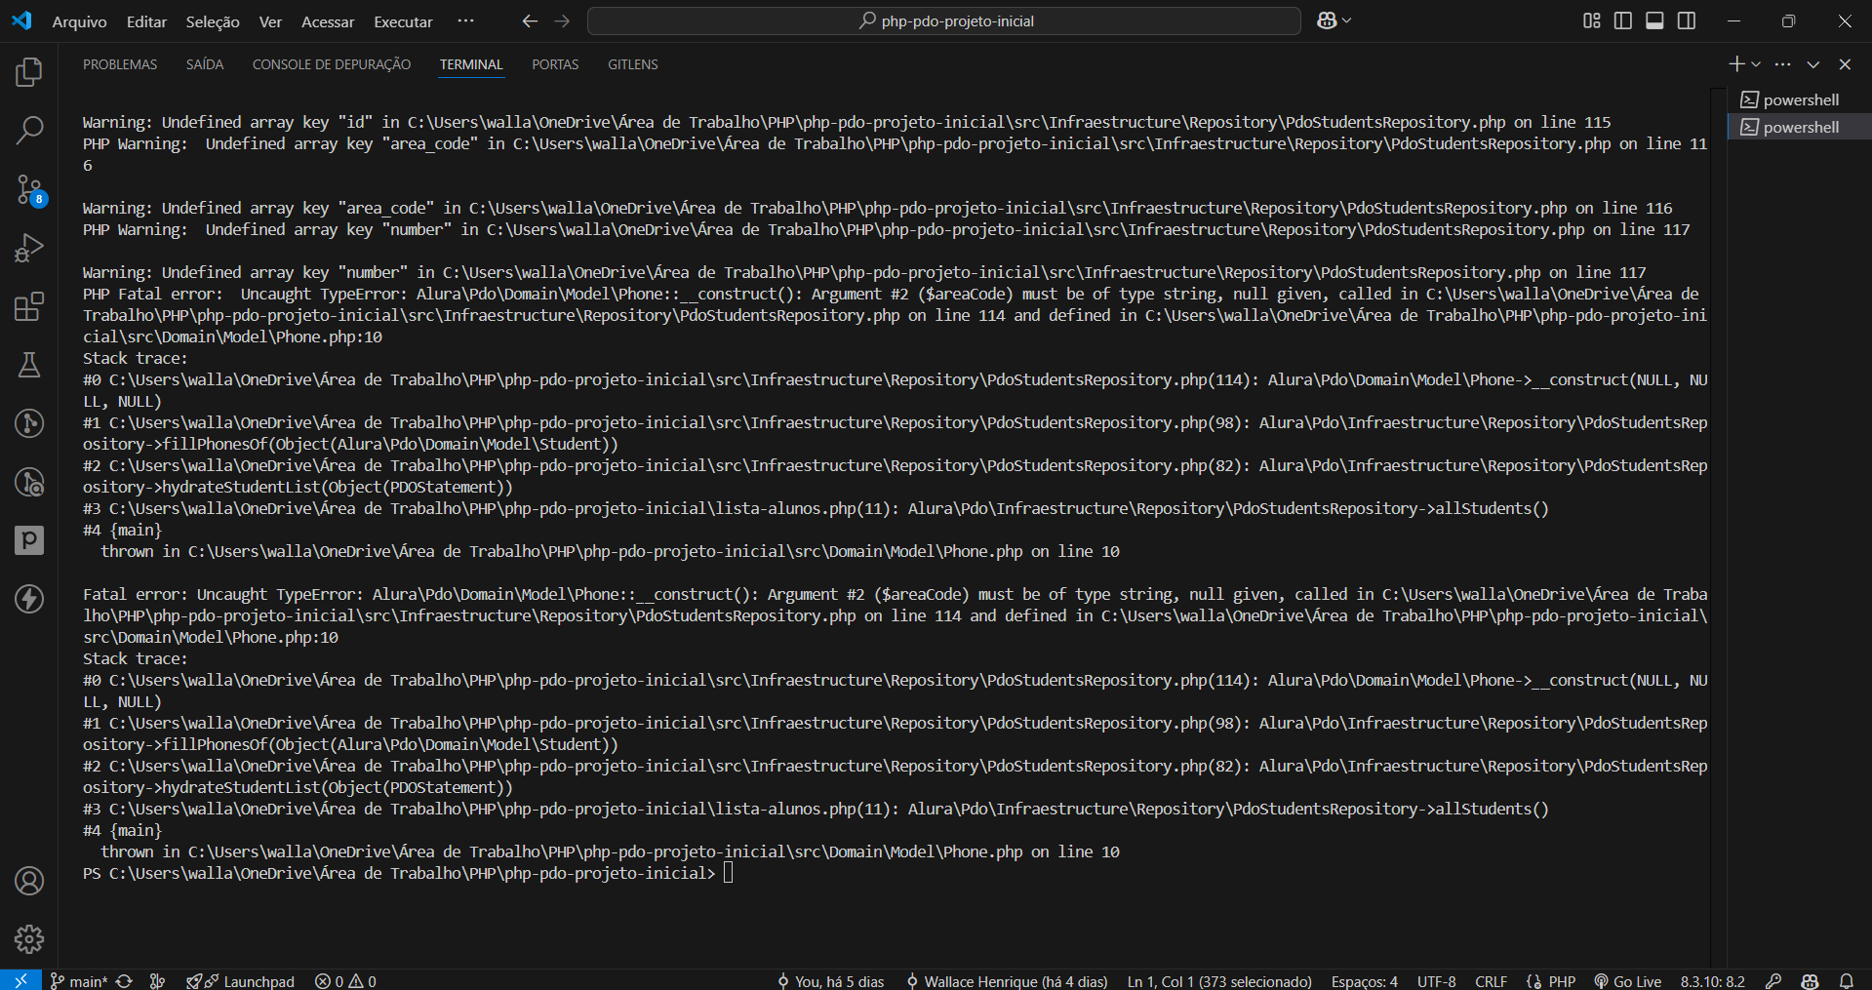
Task: Create a new terminal with plus icon
Action: [x=1735, y=64]
